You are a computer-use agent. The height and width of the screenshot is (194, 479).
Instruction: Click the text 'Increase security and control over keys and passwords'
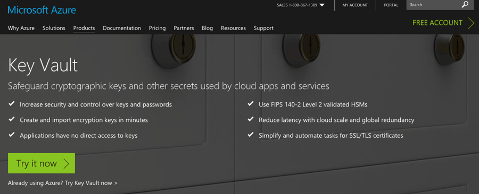point(96,104)
